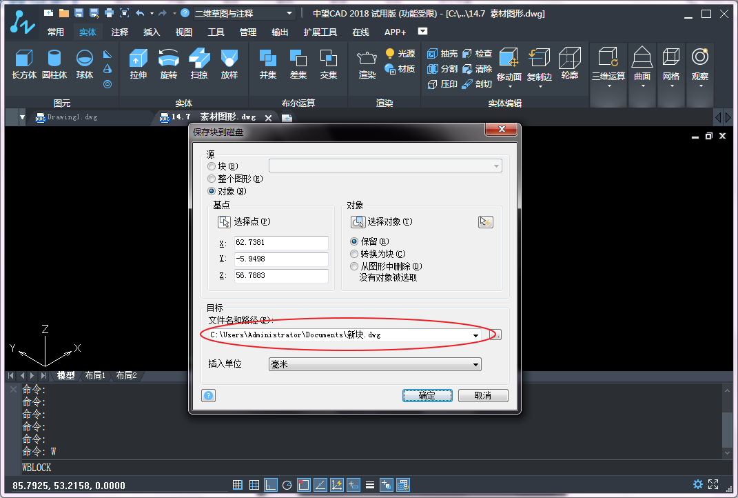Open the block name combo box dropdown
The width and height of the screenshot is (738, 498).
coord(496,166)
